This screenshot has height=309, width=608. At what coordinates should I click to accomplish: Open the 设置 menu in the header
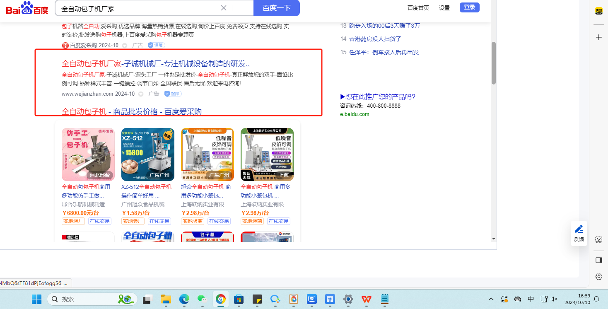444,8
